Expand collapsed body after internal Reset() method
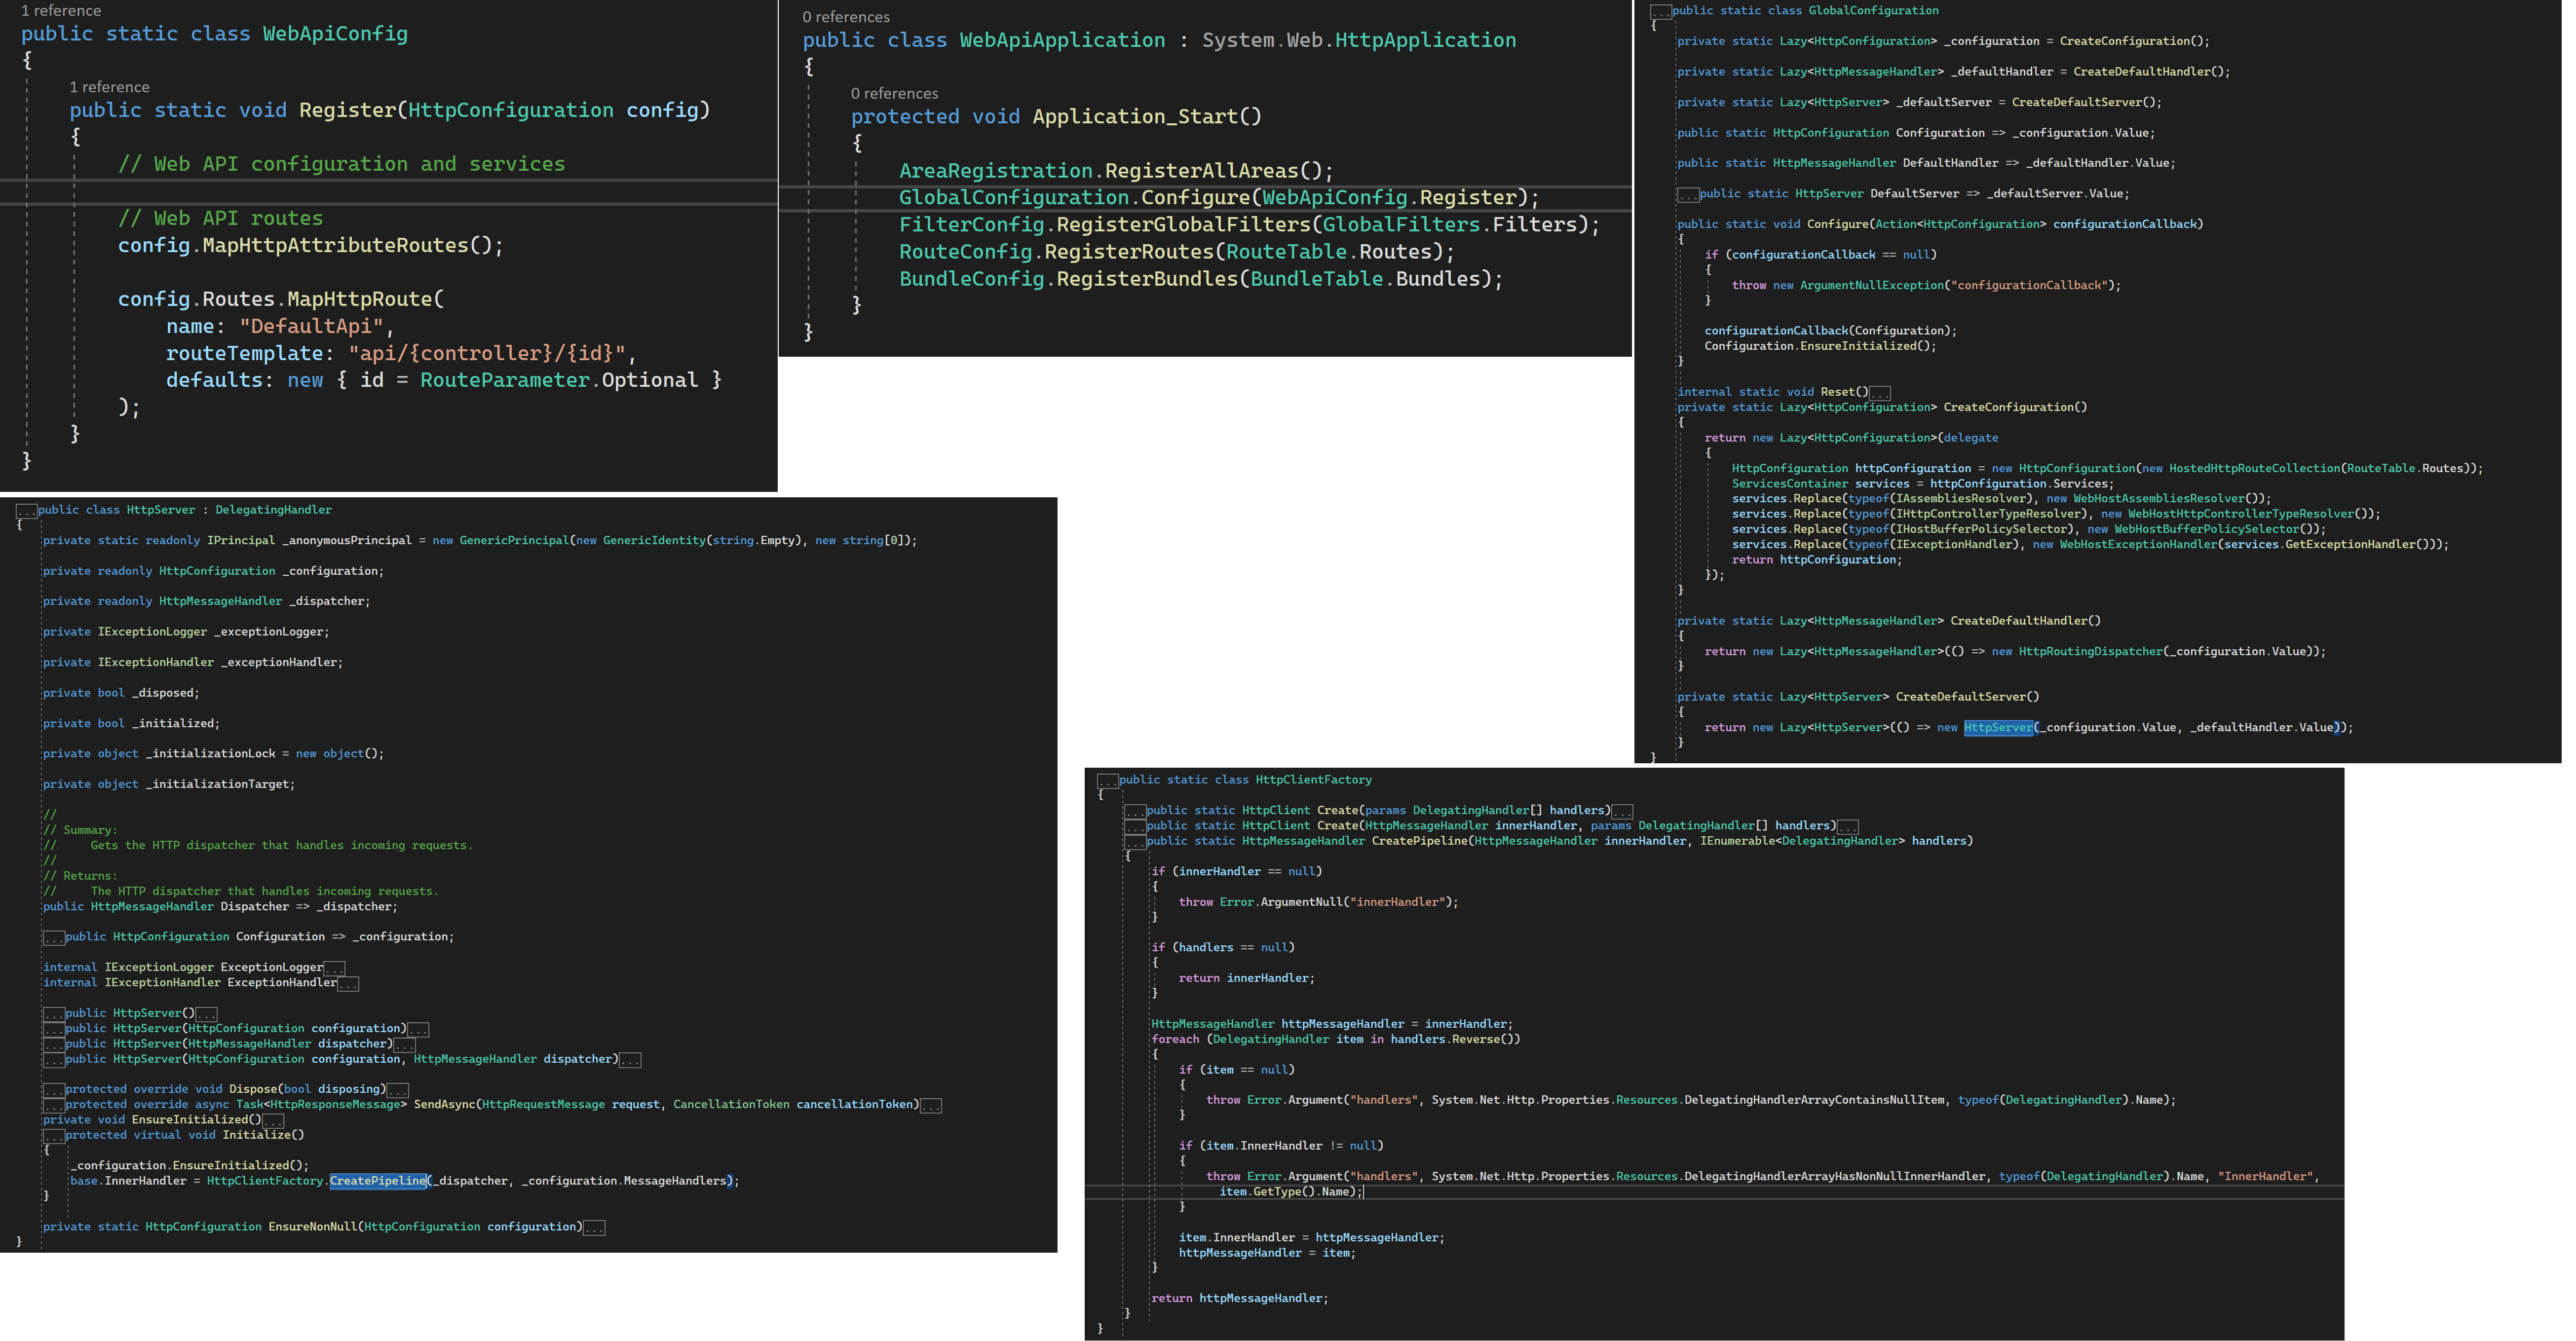 point(1880,393)
